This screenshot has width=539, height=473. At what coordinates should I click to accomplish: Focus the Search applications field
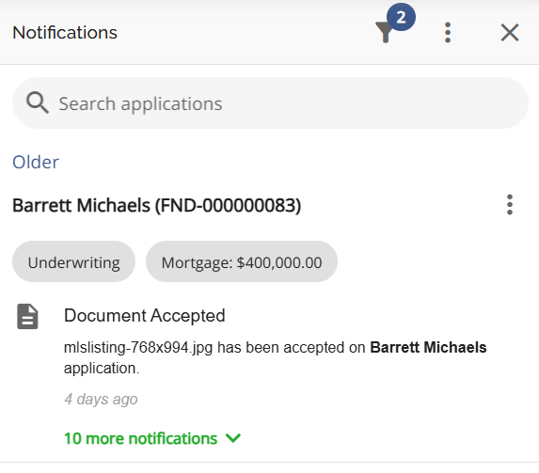tap(270, 103)
